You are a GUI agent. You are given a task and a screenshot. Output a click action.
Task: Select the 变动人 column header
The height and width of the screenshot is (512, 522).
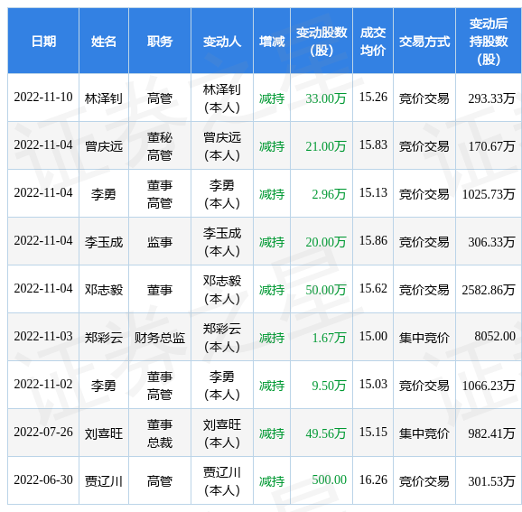click(x=222, y=41)
